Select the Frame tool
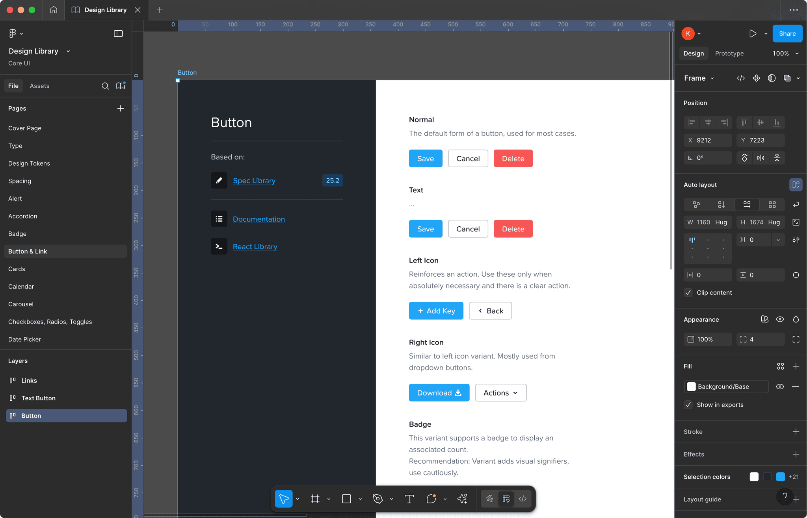Screen dimensions: 807x518 (x=314, y=499)
